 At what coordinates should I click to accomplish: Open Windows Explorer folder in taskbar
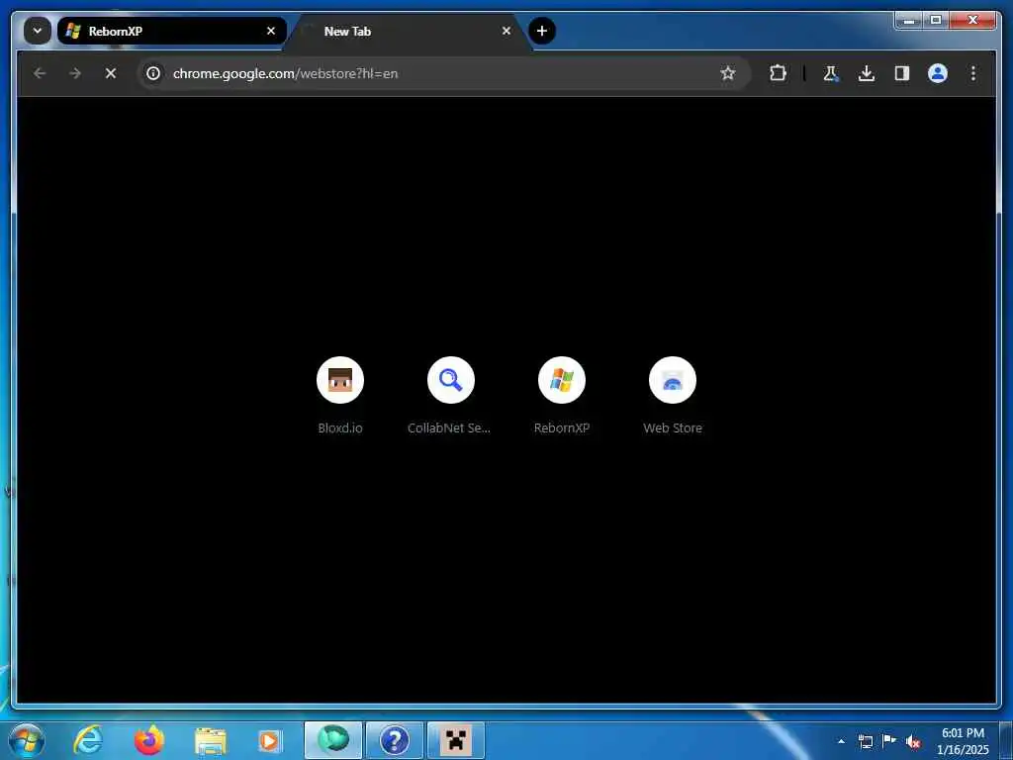point(210,740)
